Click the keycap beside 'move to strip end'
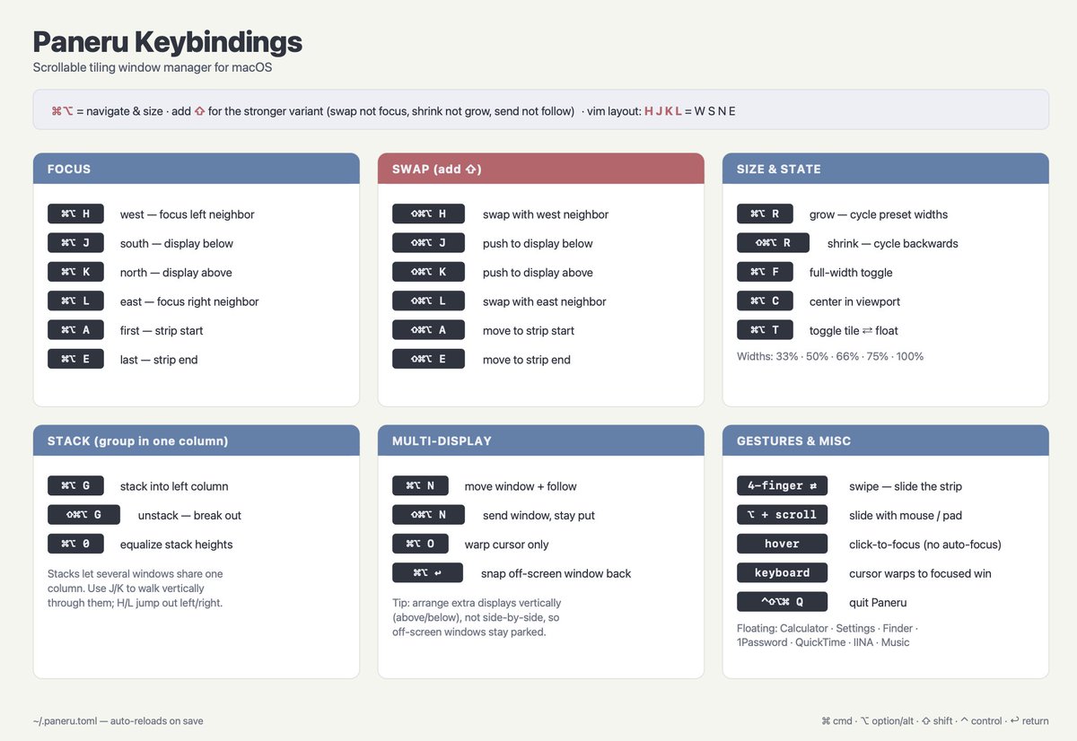This screenshot has height=741, width=1077. 428,359
